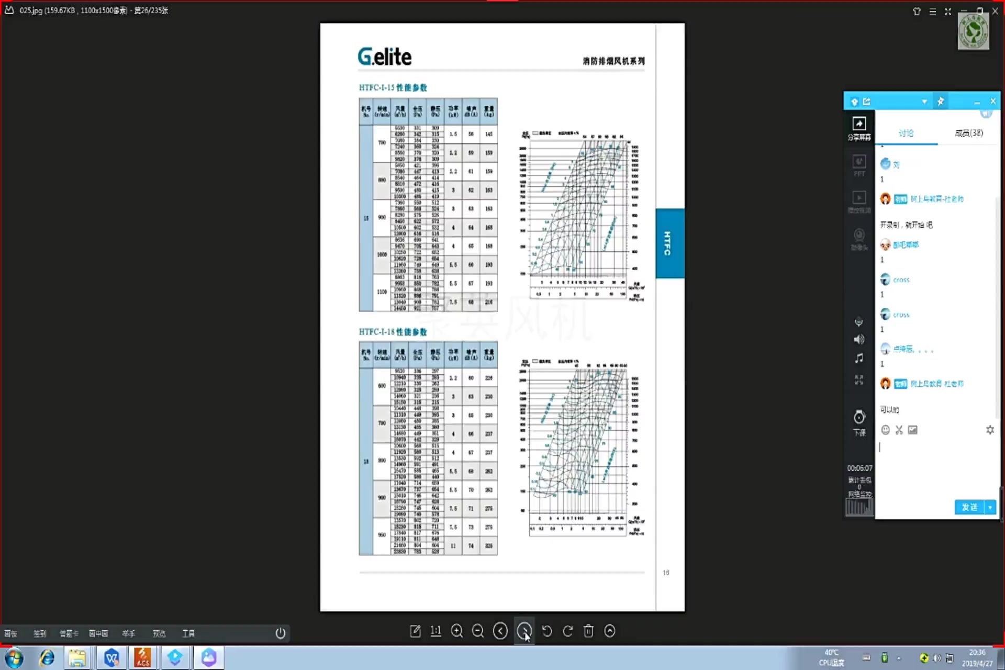Image resolution: width=1005 pixels, height=670 pixels.
Task: Select the next page navigation icon
Action: (524, 631)
